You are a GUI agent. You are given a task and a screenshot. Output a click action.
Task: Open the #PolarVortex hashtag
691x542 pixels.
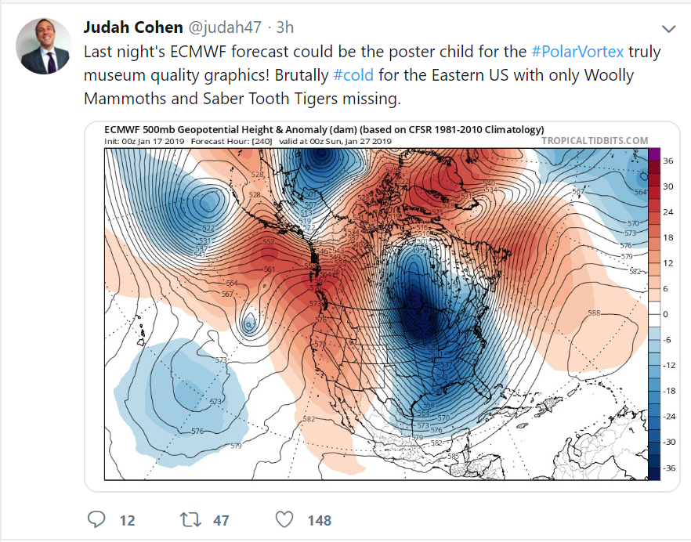tap(577, 52)
